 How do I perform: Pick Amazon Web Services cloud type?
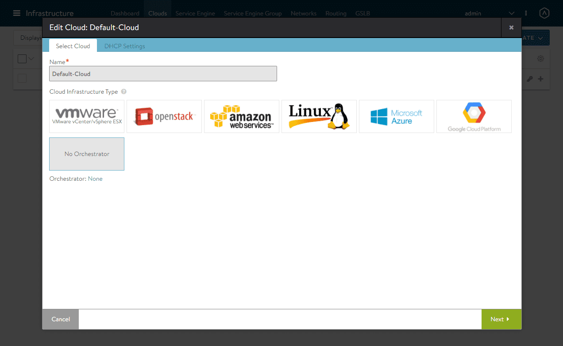(242, 116)
